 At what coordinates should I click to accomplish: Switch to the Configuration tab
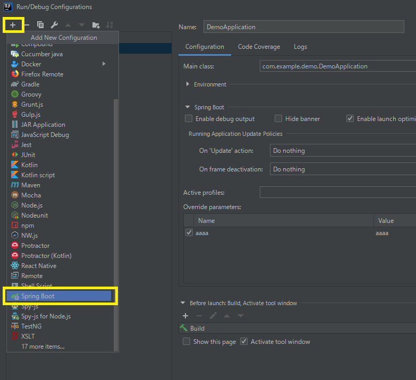point(205,47)
